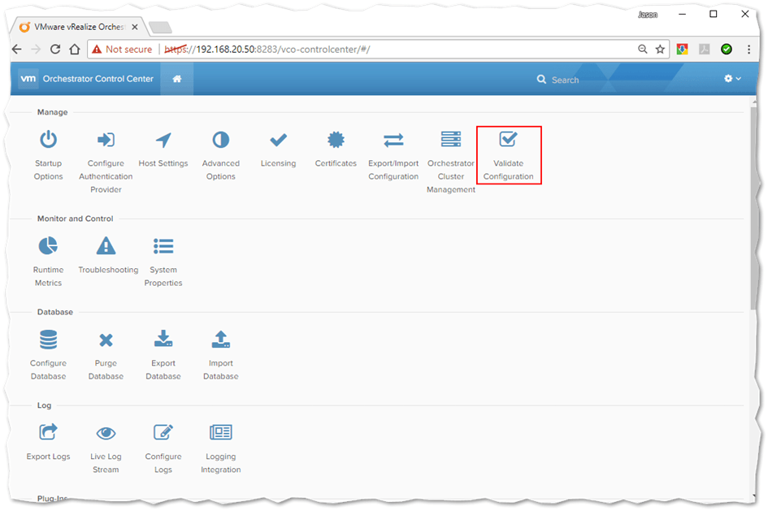Click the Log section heading

tap(44, 405)
